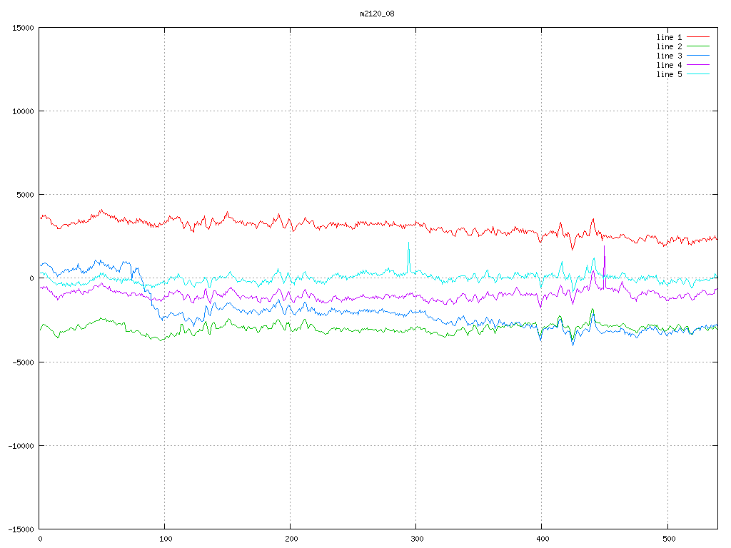The height and width of the screenshot is (548, 731).
Task: Click the y-axis label 5000
Action: [x=25, y=196]
